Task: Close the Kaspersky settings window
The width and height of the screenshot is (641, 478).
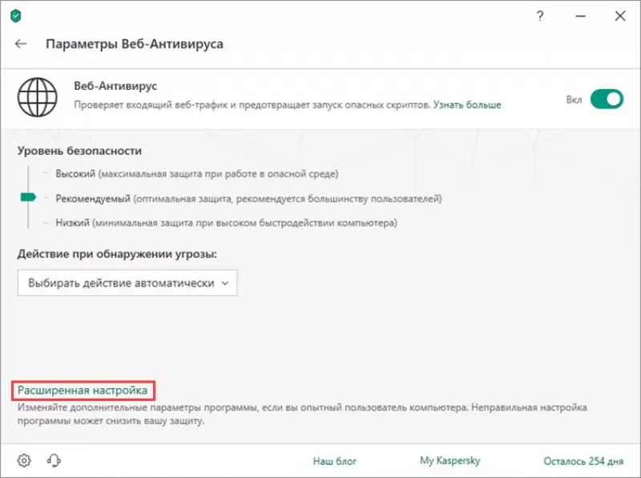Action: [621, 14]
